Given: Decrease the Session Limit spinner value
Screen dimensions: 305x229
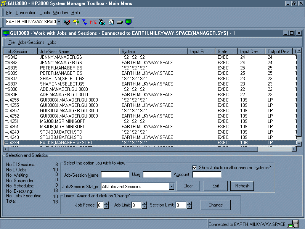Looking at the screenshot, I should coord(189,207).
